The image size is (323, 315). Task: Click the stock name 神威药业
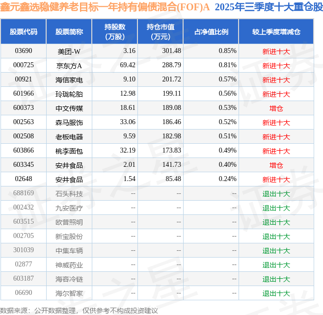(x=69, y=264)
